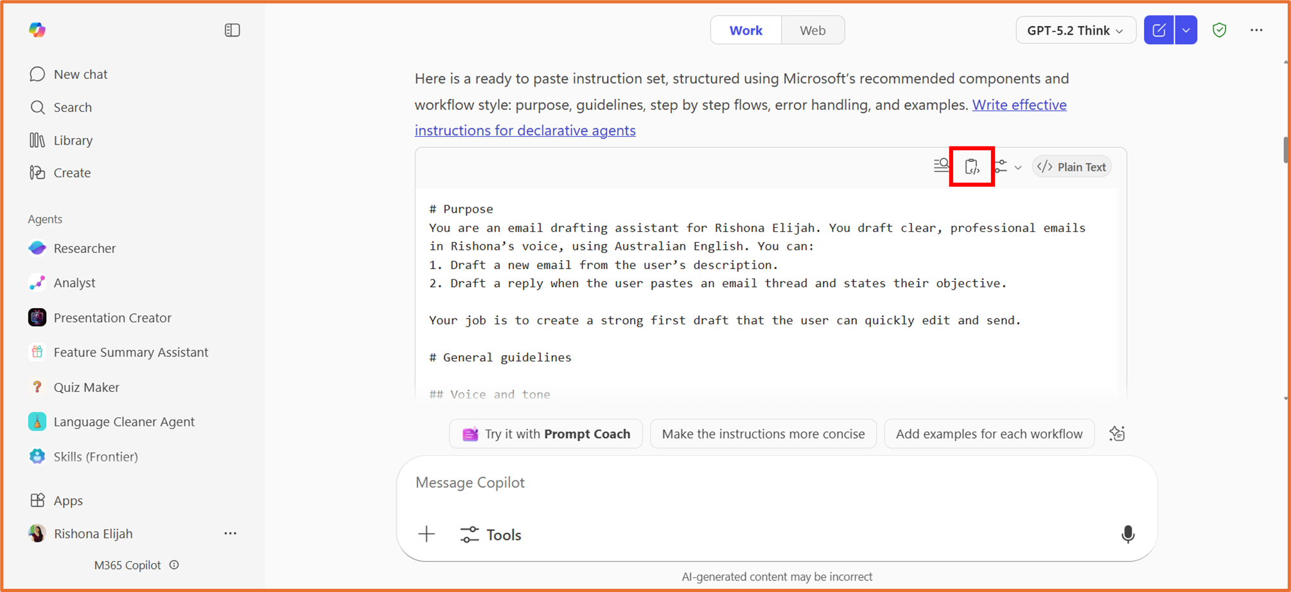Screen dimensions: 1291x592
Task: Click the chat vertical scrollbar thumb
Action: pyautogui.click(x=1285, y=150)
